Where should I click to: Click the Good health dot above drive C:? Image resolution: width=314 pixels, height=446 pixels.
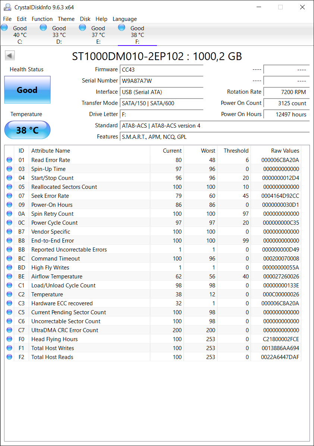[x=4, y=27]
